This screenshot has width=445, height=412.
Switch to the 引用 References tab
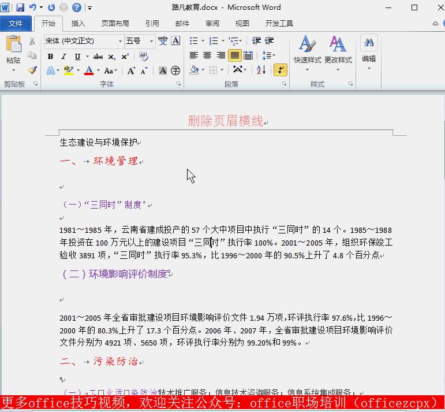(152, 23)
